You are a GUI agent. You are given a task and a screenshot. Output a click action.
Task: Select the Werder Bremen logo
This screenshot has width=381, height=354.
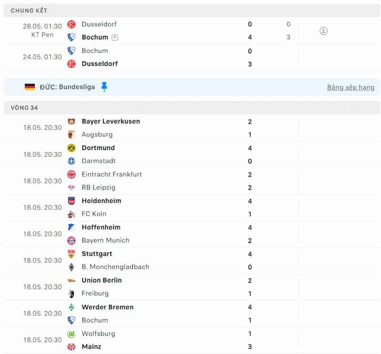(71, 307)
